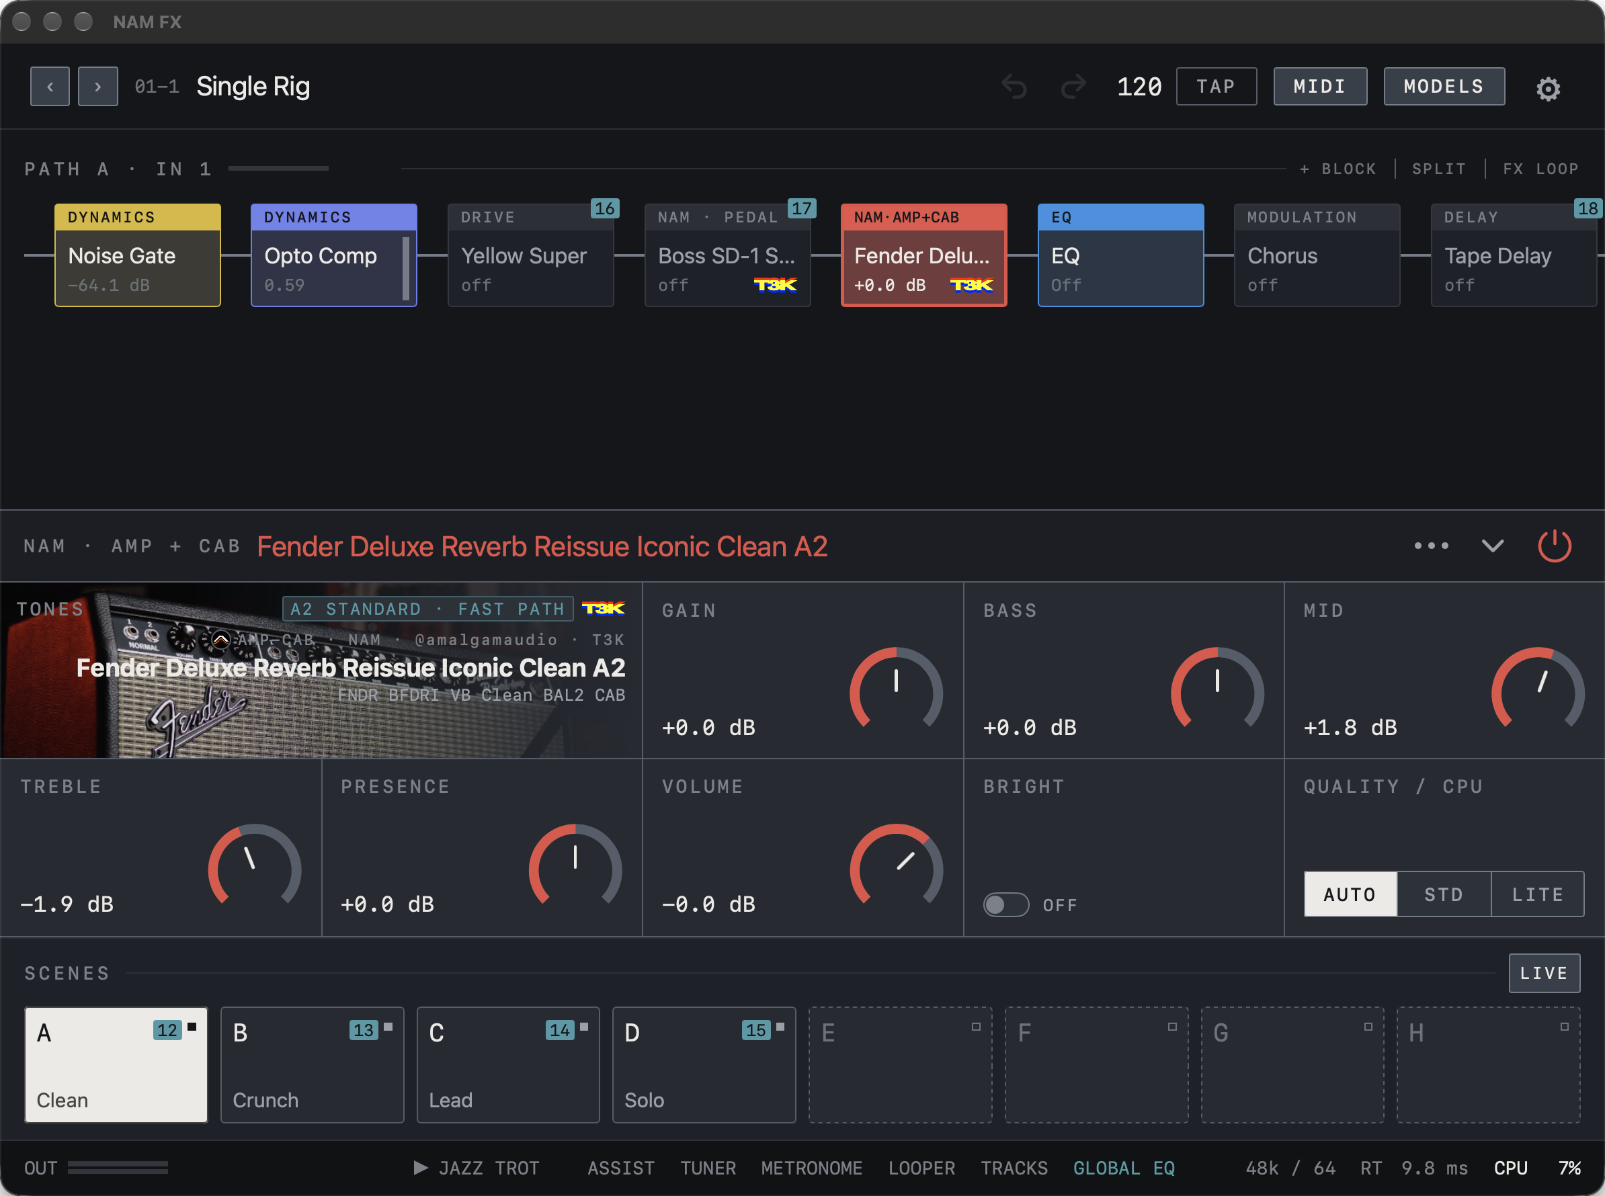This screenshot has width=1605, height=1196.
Task: Open GLOBAL EQ in bottom bar
Action: (1124, 1168)
